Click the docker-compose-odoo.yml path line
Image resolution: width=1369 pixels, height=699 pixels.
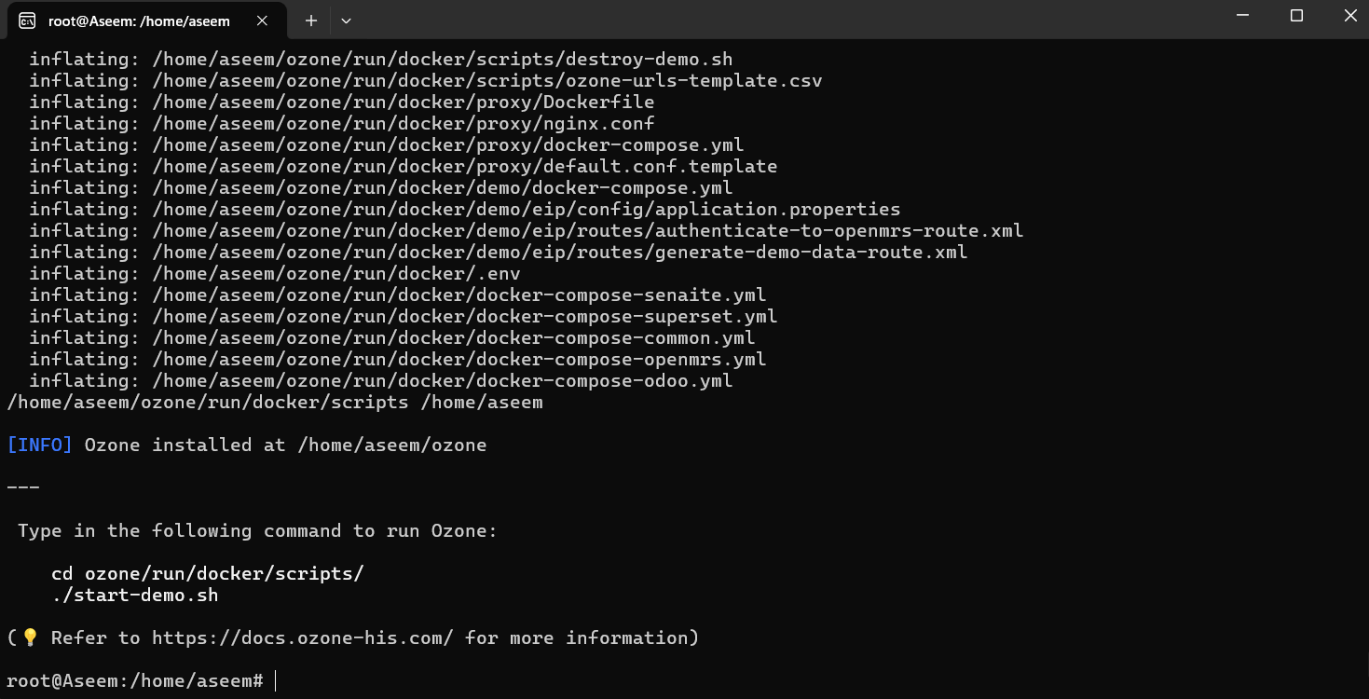click(x=381, y=381)
